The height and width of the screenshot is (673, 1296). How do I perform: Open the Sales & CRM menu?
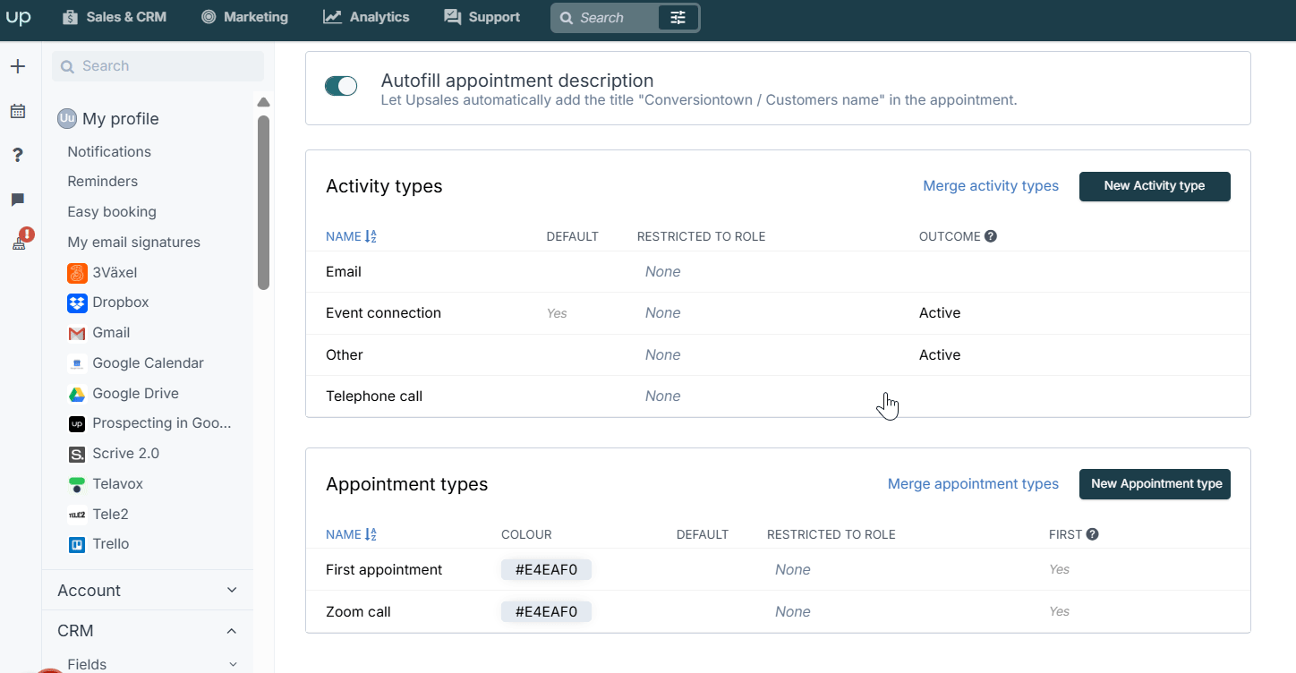click(x=115, y=17)
